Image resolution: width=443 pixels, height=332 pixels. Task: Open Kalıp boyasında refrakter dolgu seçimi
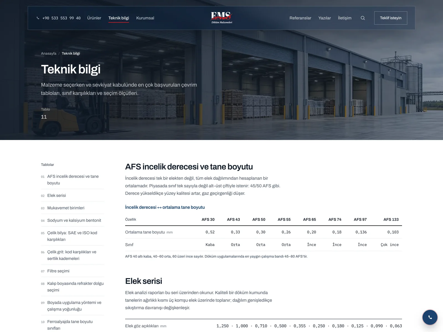click(73, 287)
